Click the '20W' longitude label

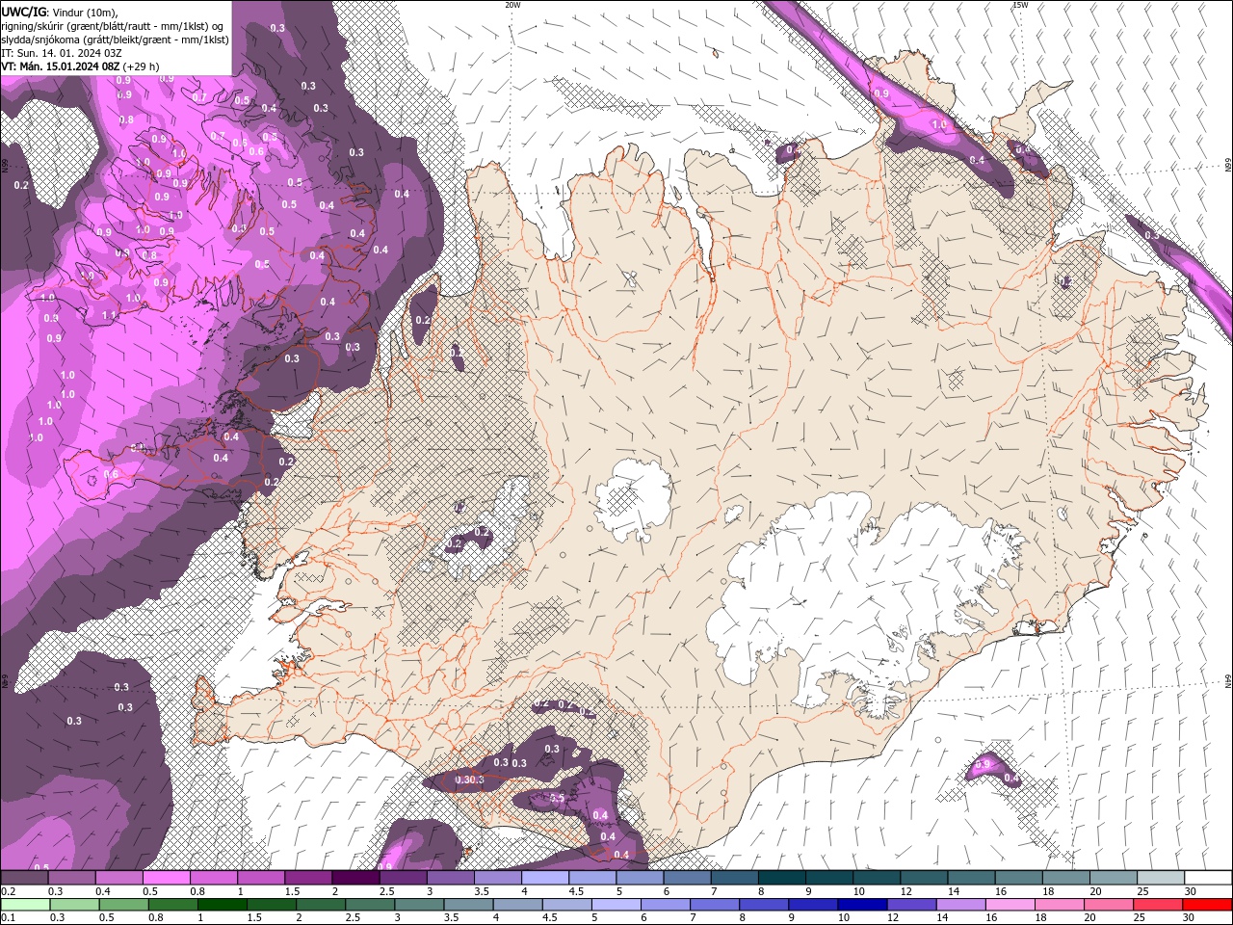(x=512, y=5)
